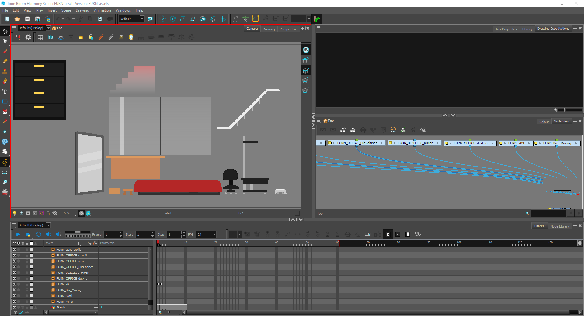Select the Hand grabber tool
Image resolution: width=584 pixels, height=316 pixels.
point(5,152)
